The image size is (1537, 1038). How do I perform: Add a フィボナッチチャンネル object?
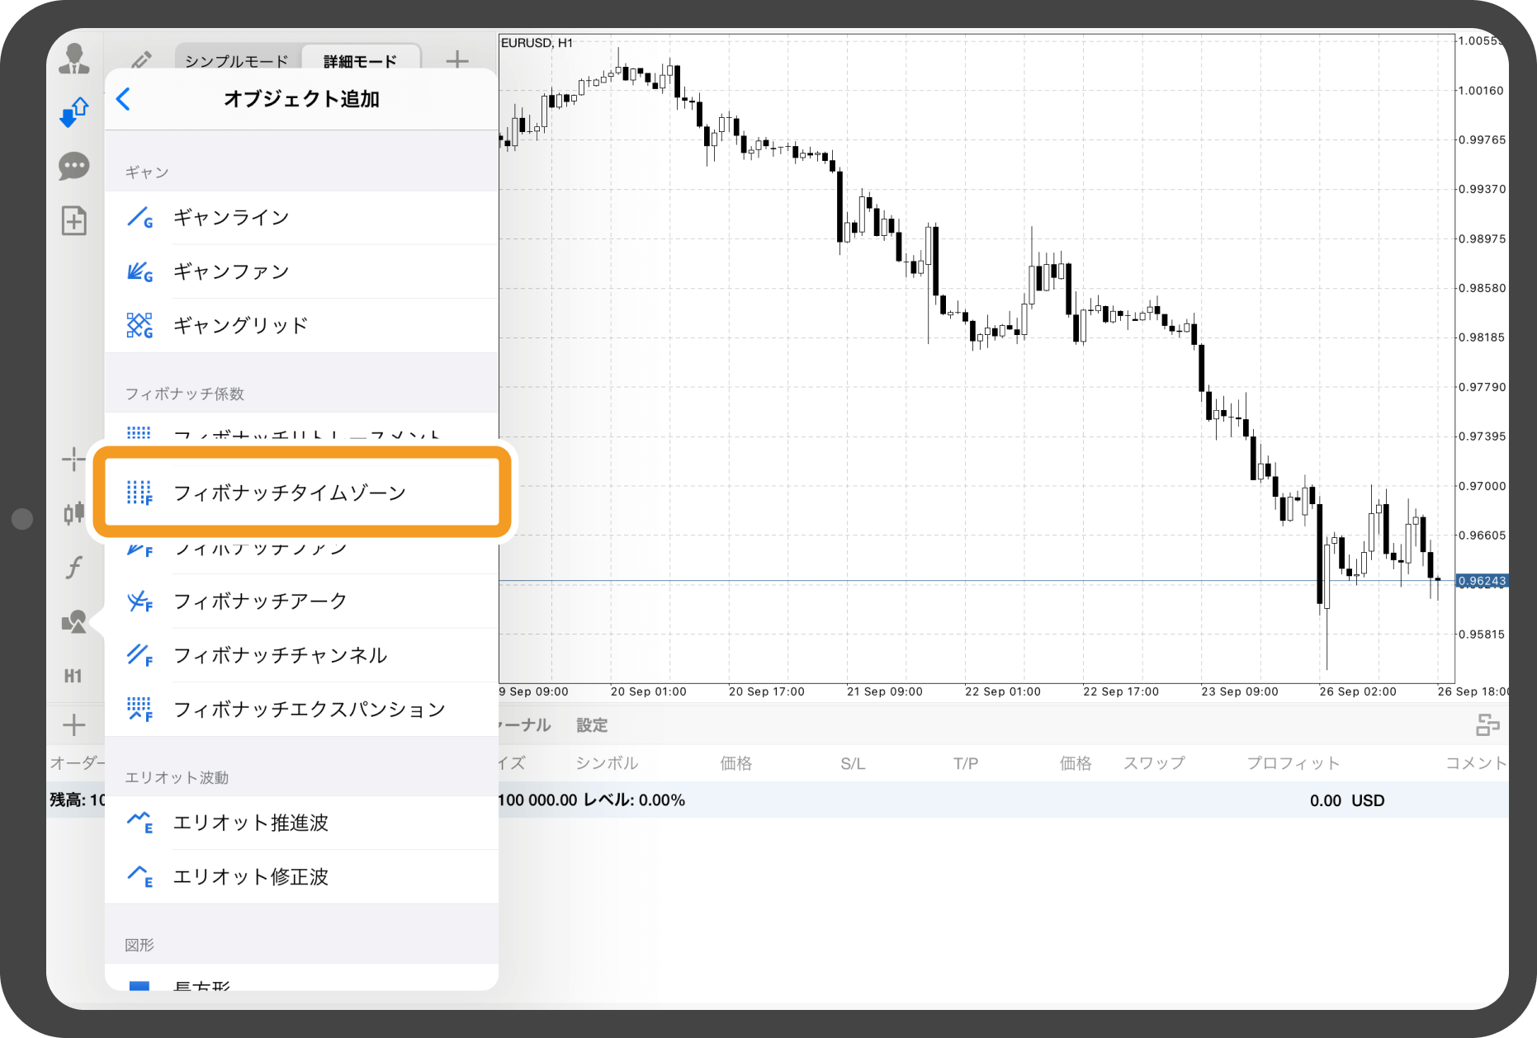pos(280,654)
